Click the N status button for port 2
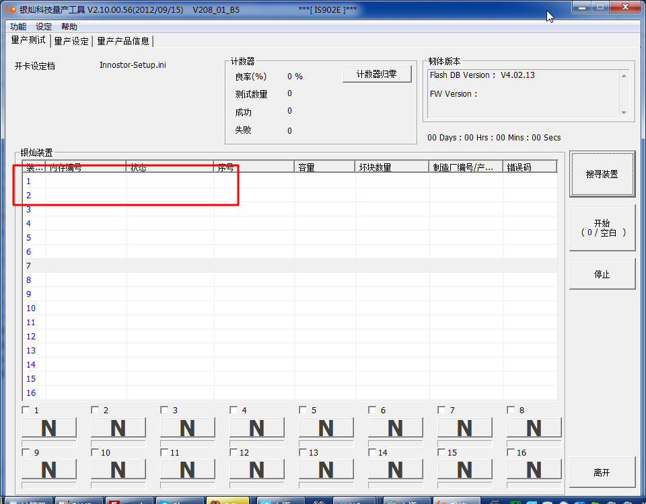646x504 pixels. tap(118, 428)
